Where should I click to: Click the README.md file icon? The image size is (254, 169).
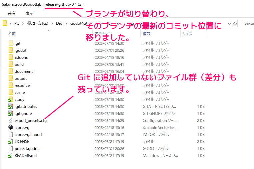10,156
